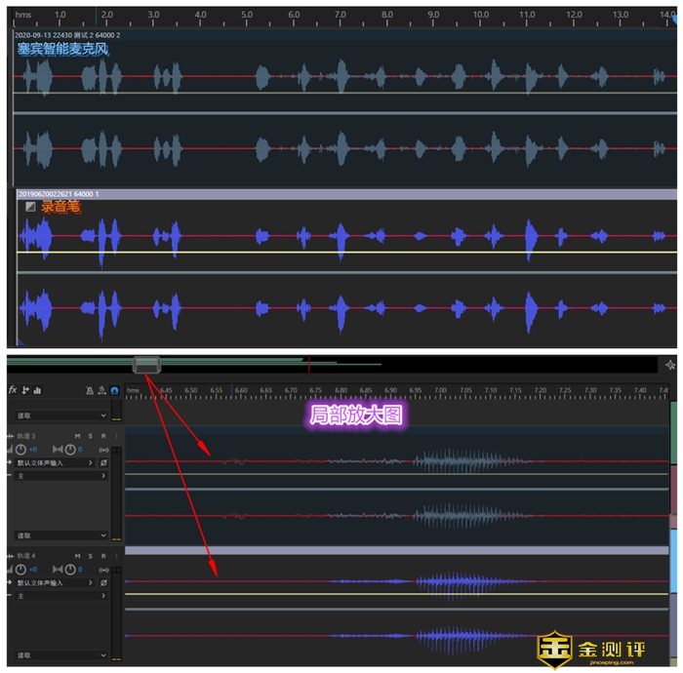This screenshot has width=683, height=673.
Task: Enable the blue snapping magnet icon
Action: 114,390
